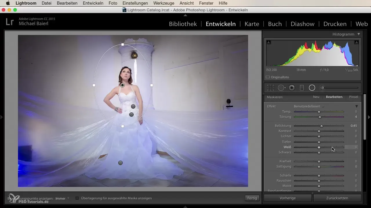Screen dimensions: 371x208
Task: Adjust the Klarheit slider handle
Action: coord(319,161)
